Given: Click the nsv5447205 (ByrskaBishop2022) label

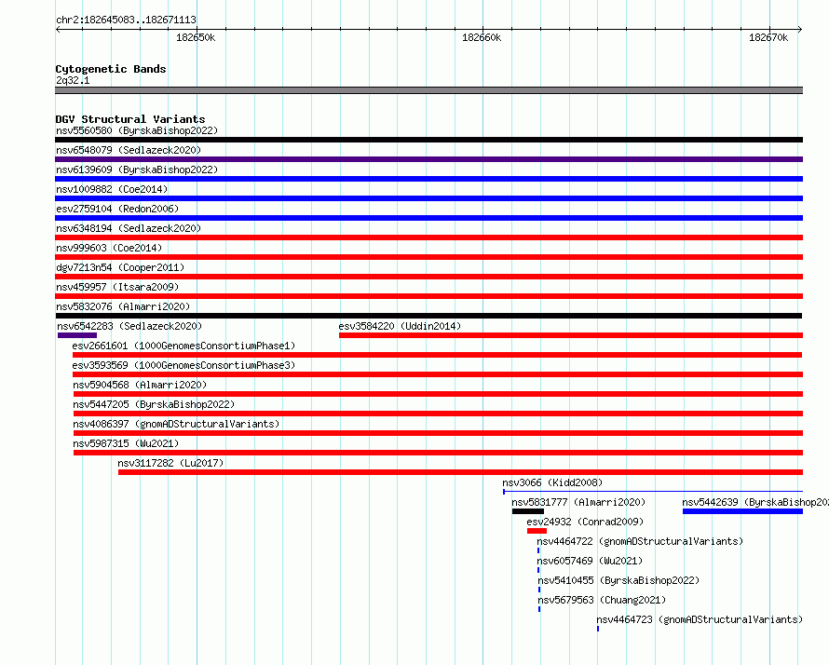Looking at the screenshot, I should [154, 404].
